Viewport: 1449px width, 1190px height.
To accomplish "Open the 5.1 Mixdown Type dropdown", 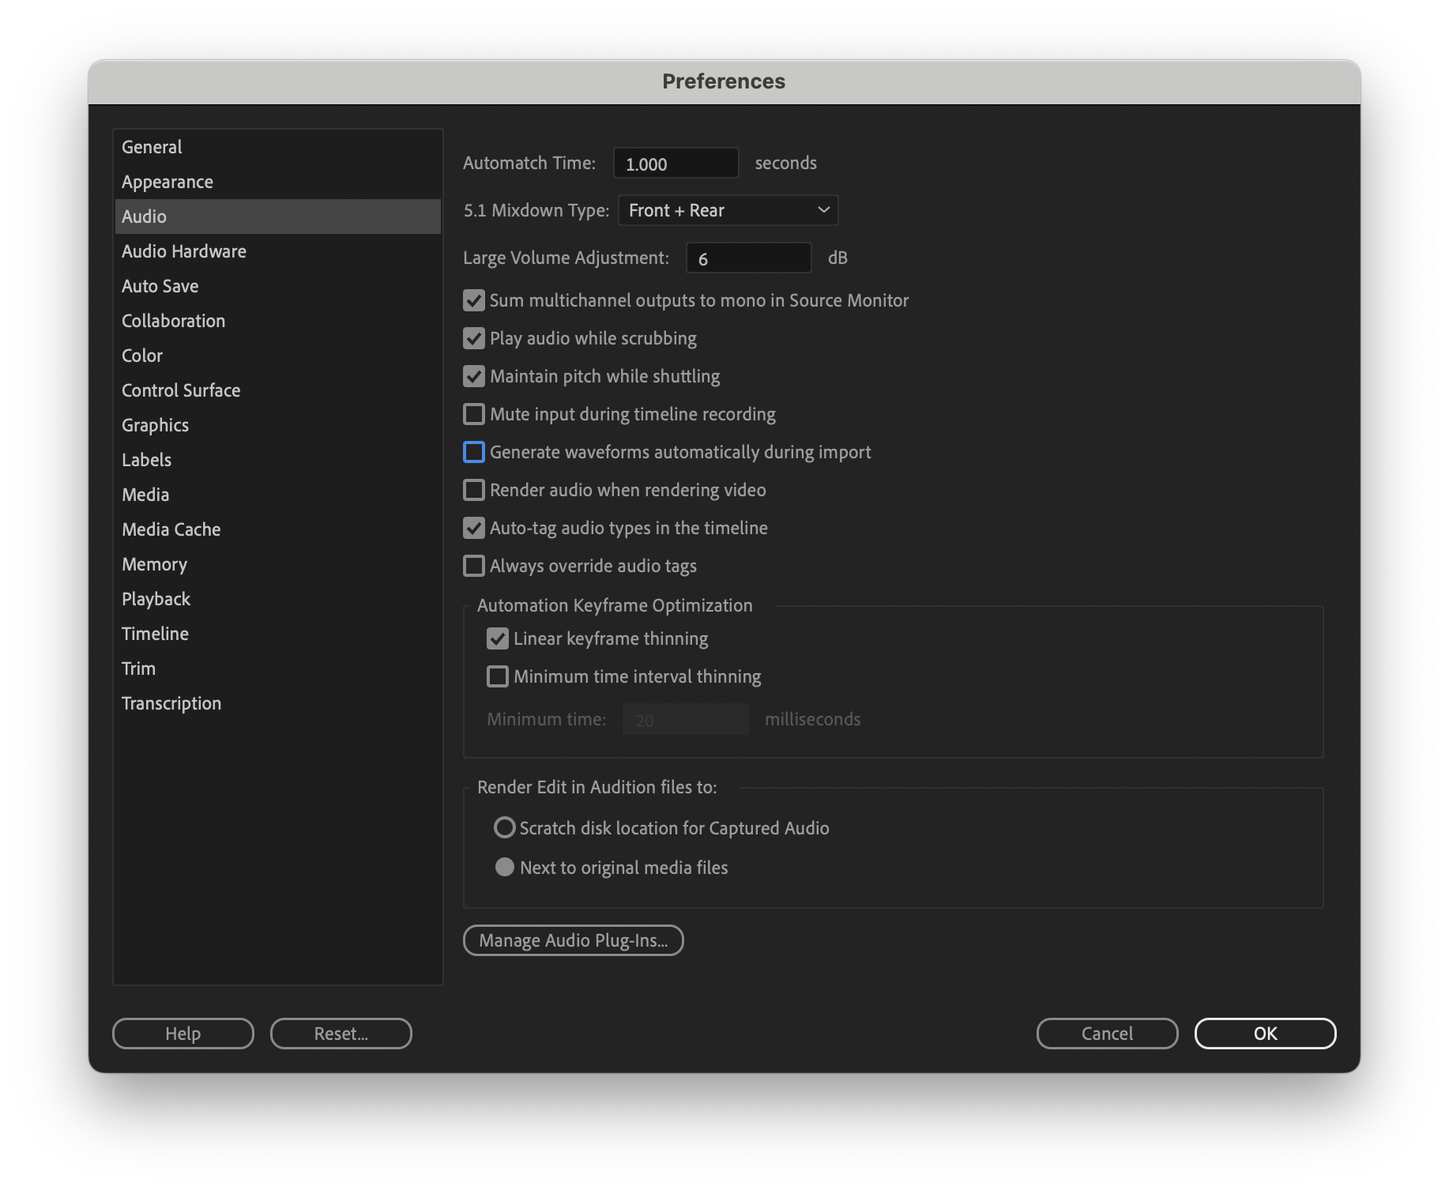I will point(727,210).
